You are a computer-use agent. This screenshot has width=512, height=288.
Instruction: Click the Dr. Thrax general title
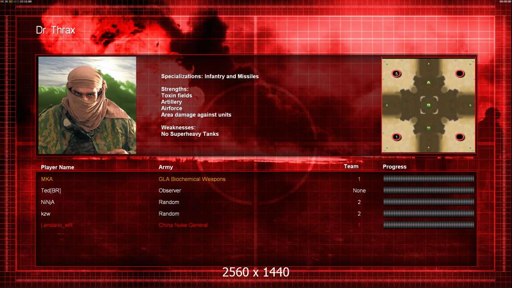click(56, 30)
